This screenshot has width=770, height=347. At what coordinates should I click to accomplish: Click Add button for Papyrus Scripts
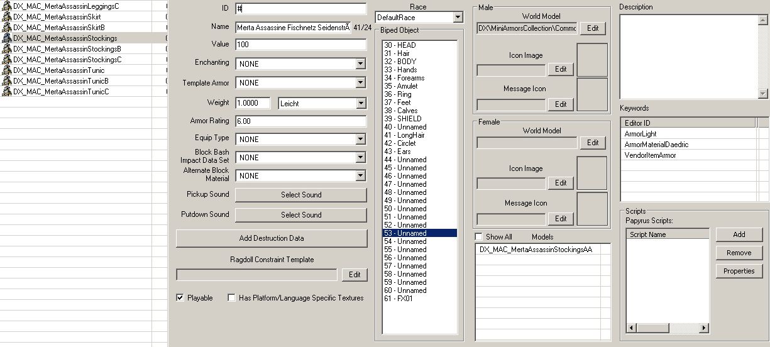pyautogui.click(x=739, y=234)
